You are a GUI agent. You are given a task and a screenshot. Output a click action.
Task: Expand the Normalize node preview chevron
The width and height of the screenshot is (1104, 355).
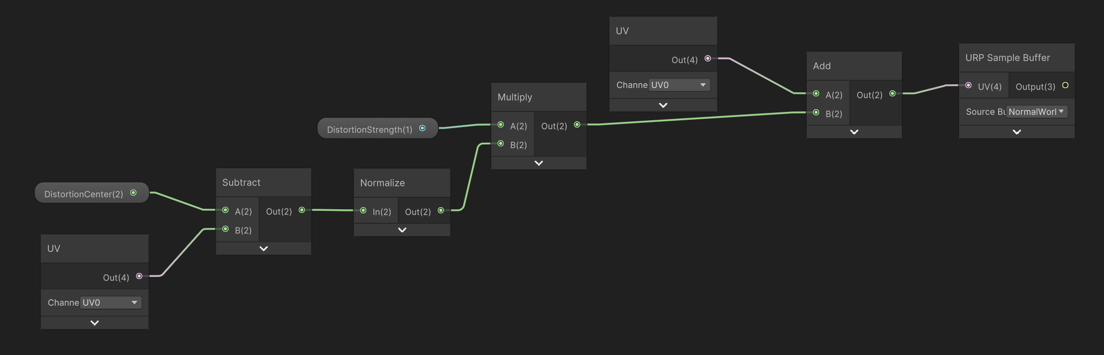point(402,230)
